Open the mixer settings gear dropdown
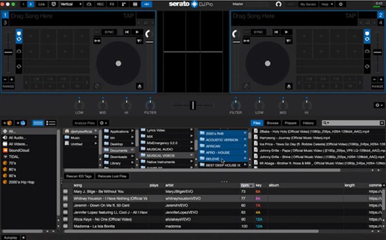The width and height of the screenshot is (386, 240). [379, 105]
